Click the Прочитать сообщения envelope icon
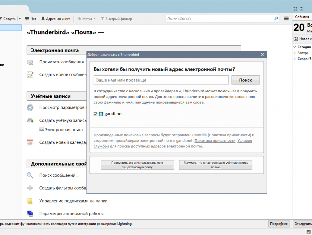The height and width of the screenshot is (235, 312). coord(30,62)
